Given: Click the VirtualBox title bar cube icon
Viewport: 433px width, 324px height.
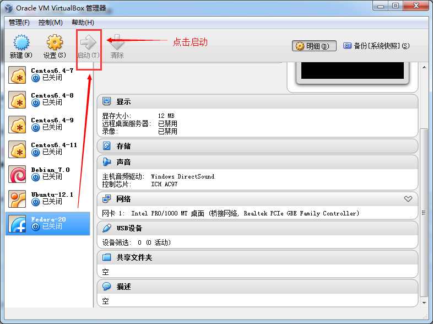Looking at the screenshot, I should point(9,8).
